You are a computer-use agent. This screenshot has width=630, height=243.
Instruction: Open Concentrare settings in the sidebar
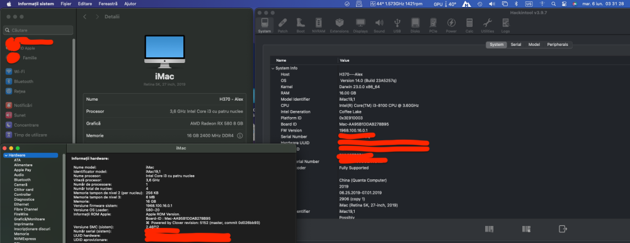click(26, 125)
